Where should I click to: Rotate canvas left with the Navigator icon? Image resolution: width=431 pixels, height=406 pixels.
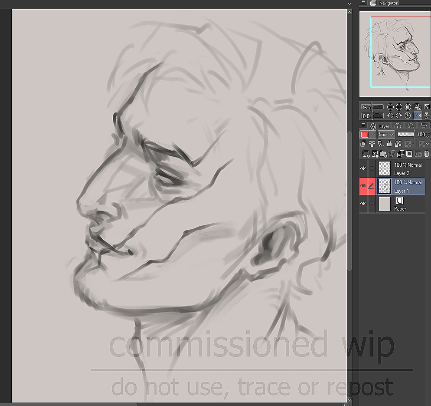point(390,116)
